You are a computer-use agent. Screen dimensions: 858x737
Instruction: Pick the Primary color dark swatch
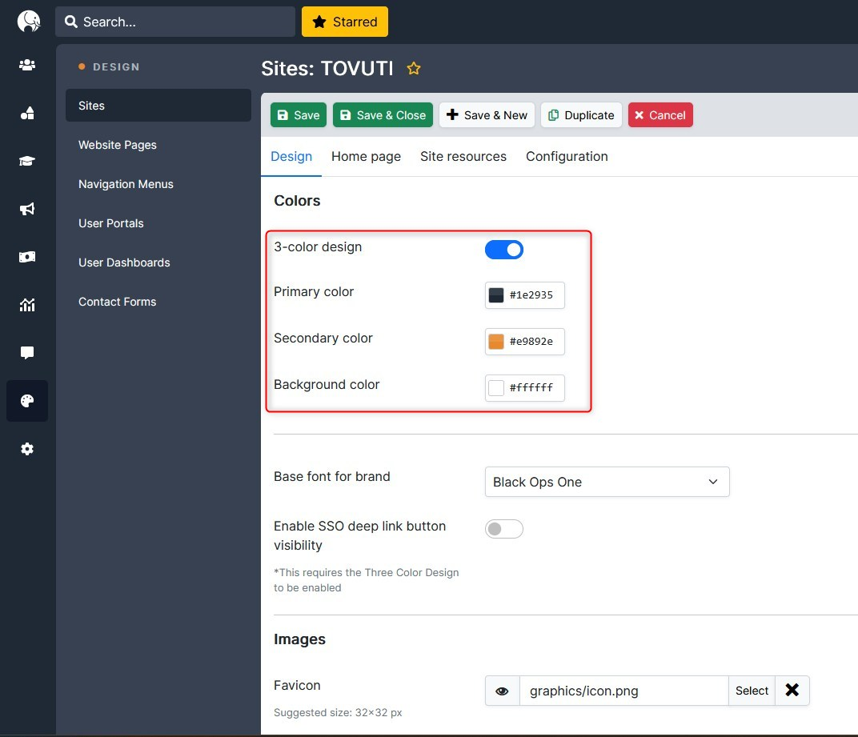[495, 295]
